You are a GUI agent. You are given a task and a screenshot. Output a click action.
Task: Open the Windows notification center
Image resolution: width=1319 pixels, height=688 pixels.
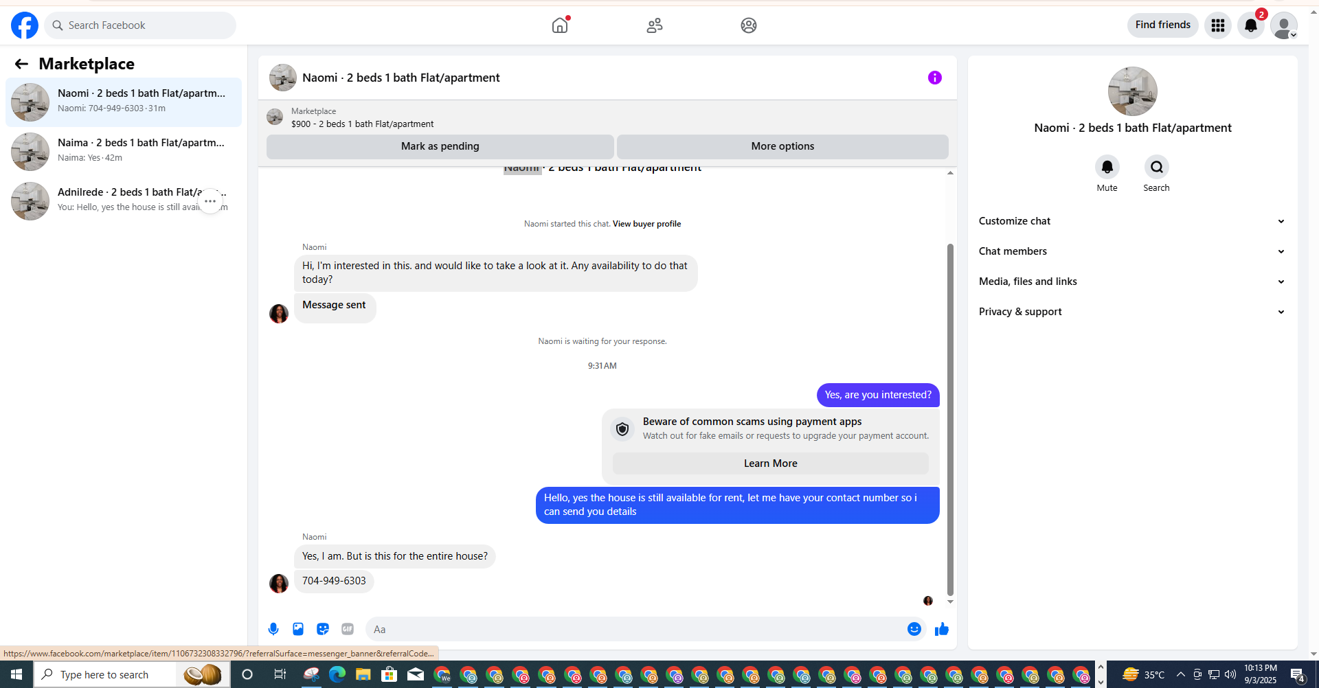1298,674
